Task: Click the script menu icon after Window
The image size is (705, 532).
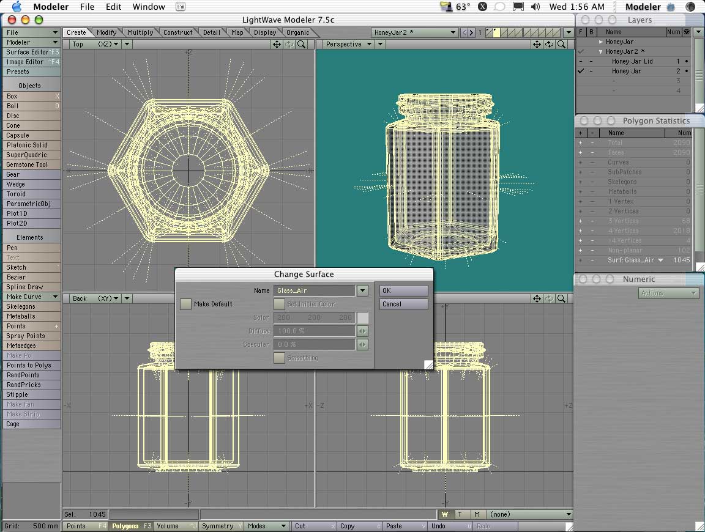Action: pyautogui.click(x=181, y=7)
